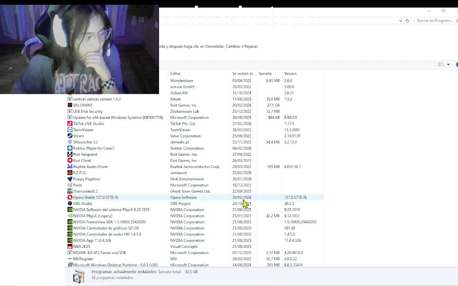Click the TikTok LIVE Studio icon
The width and height of the screenshot is (458, 286).
[x=70, y=124]
